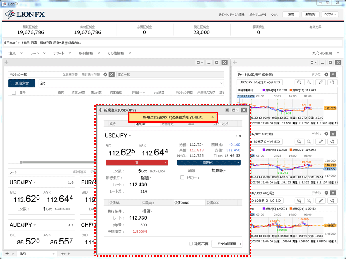Open USD/JPY currency dropdown in 新規注文 dialog

[x=118, y=136]
